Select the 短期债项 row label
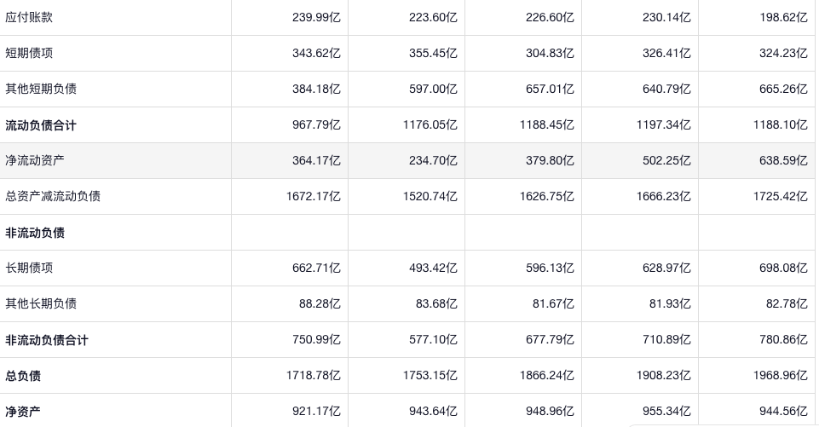 (29, 53)
